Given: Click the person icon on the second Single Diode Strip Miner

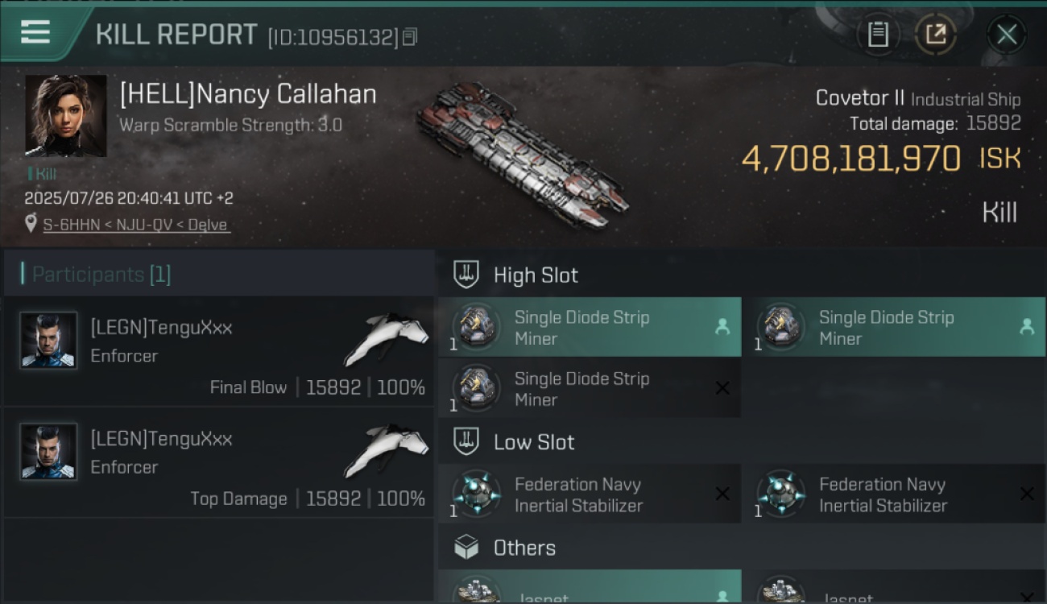Looking at the screenshot, I should [1026, 327].
